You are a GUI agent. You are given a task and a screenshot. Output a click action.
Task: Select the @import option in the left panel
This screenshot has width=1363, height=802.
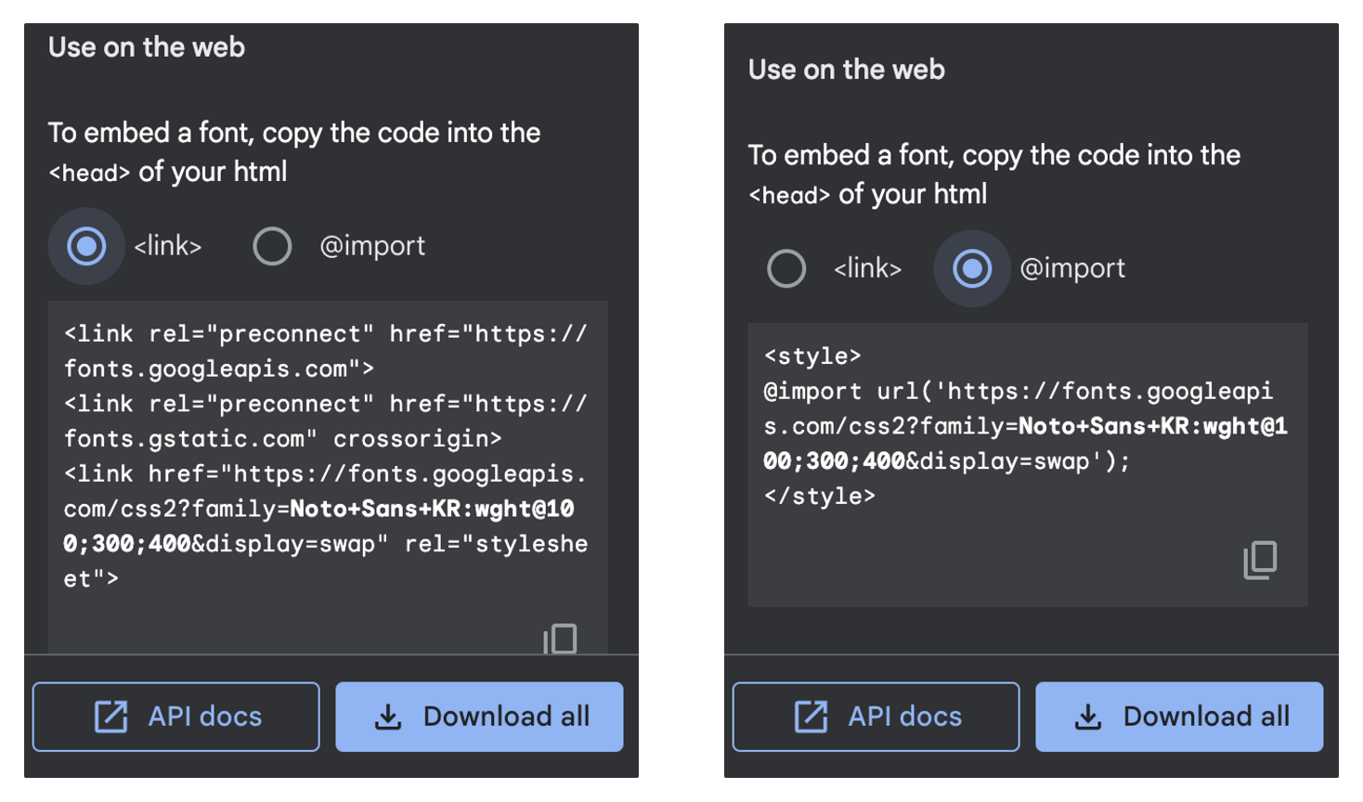point(272,246)
